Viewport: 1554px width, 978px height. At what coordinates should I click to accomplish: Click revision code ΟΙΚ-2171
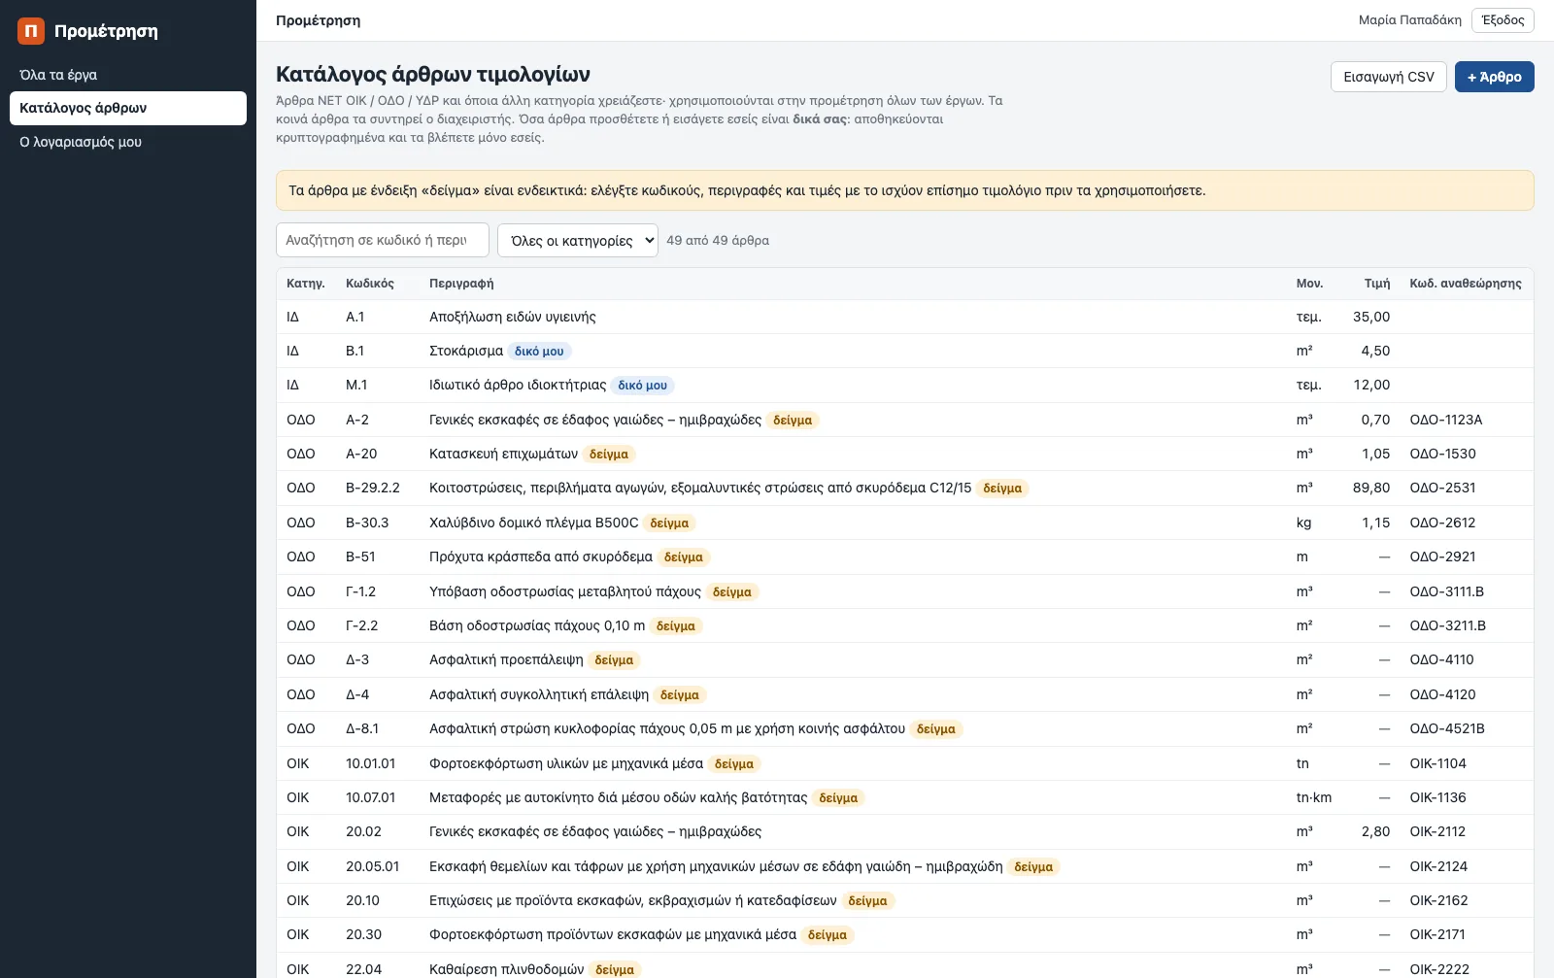pyautogui.click(x=1438, y=934)
